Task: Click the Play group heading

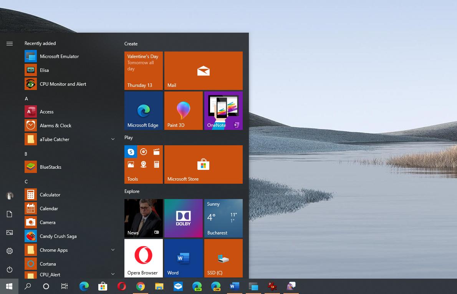Action: 129,137
